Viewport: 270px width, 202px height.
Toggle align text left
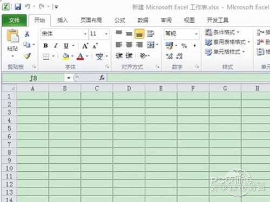coord(119,45)
